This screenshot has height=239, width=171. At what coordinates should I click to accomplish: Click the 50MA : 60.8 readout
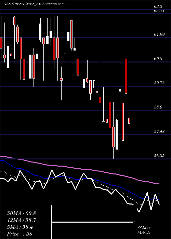coord(21,213)
